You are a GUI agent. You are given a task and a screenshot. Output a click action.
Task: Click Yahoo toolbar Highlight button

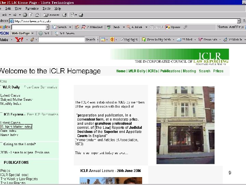coord(128,39)
